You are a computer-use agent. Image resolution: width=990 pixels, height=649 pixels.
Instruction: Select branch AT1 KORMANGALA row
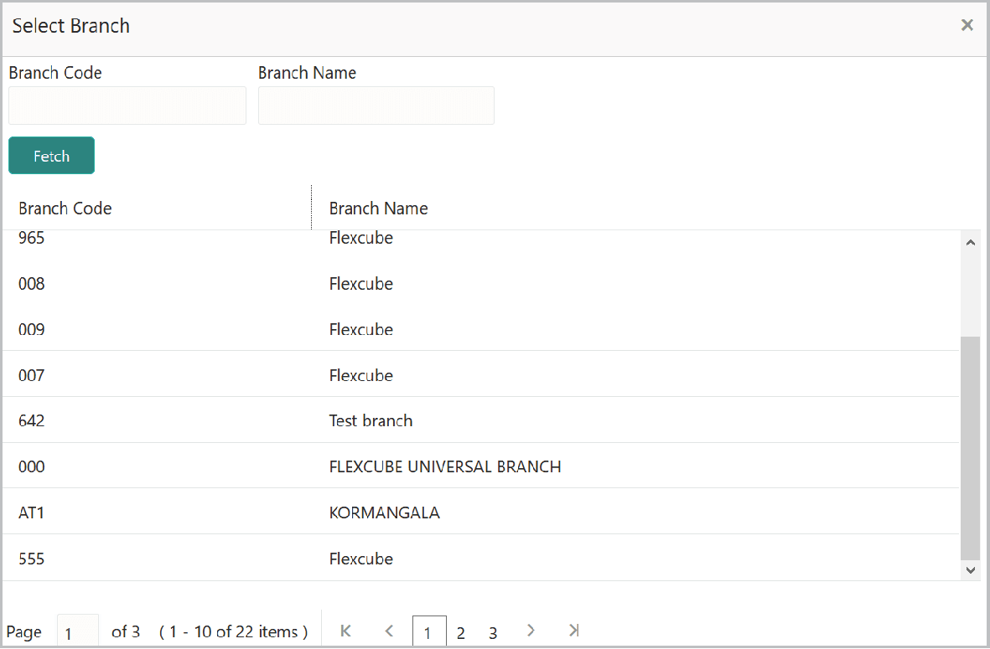[480, 512]
